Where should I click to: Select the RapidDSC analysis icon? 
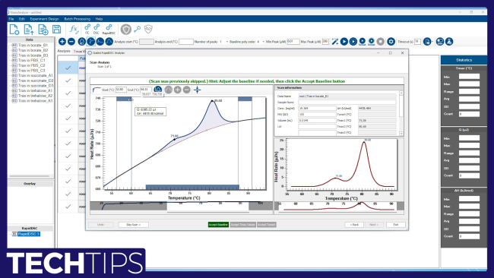109,29
